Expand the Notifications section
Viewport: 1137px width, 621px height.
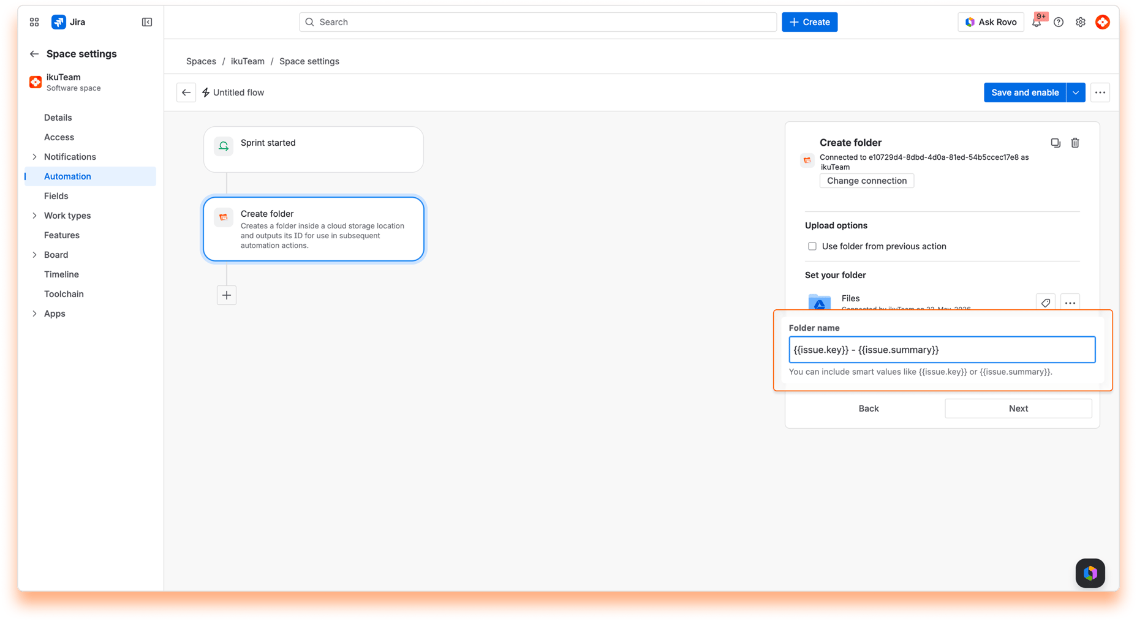pyautogui.click(x=34, y=157)
